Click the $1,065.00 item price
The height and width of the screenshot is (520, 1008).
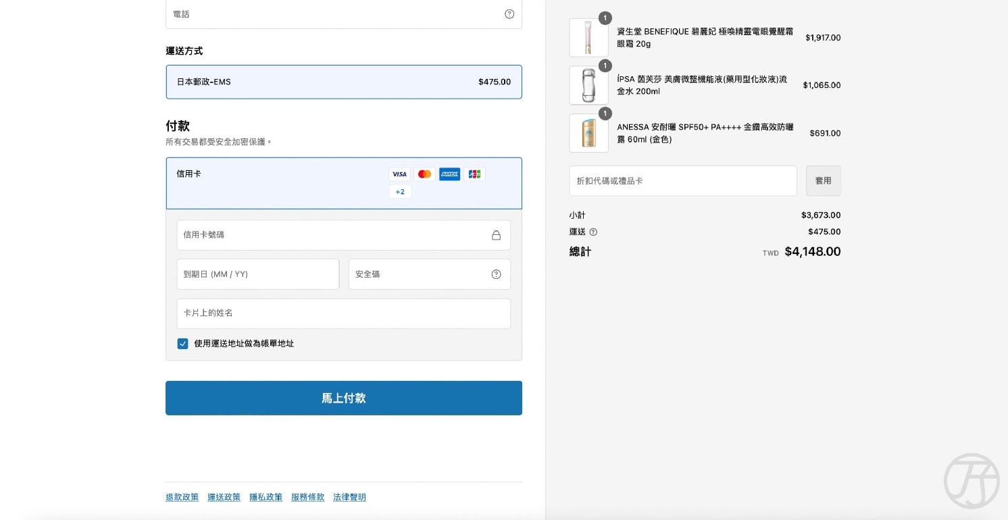[x=822, y=85]
